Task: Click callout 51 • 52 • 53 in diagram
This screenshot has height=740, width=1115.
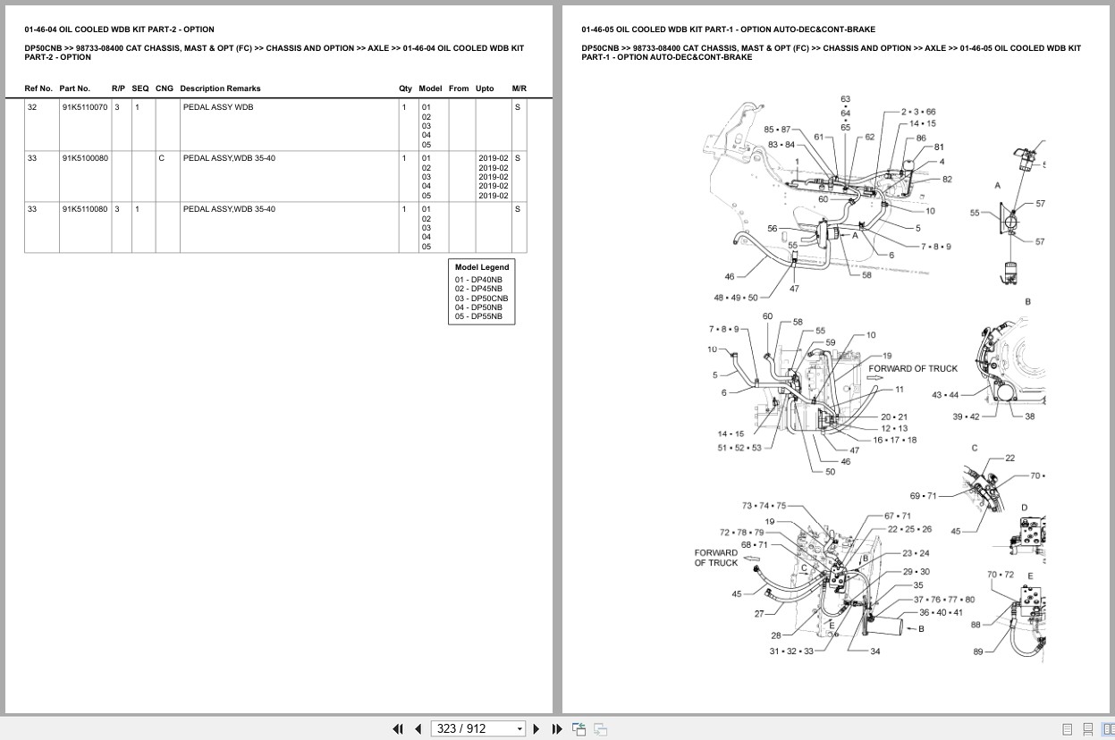Action: (739, 448)
